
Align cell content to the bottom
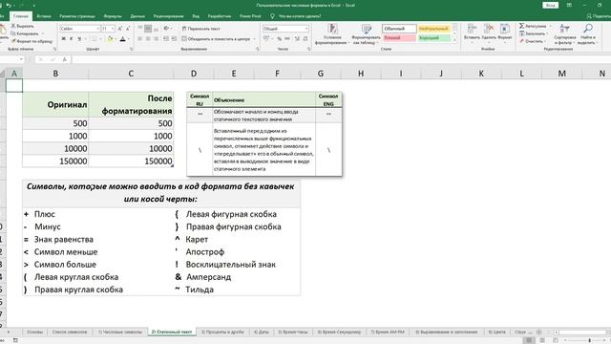tap(157, 29)
